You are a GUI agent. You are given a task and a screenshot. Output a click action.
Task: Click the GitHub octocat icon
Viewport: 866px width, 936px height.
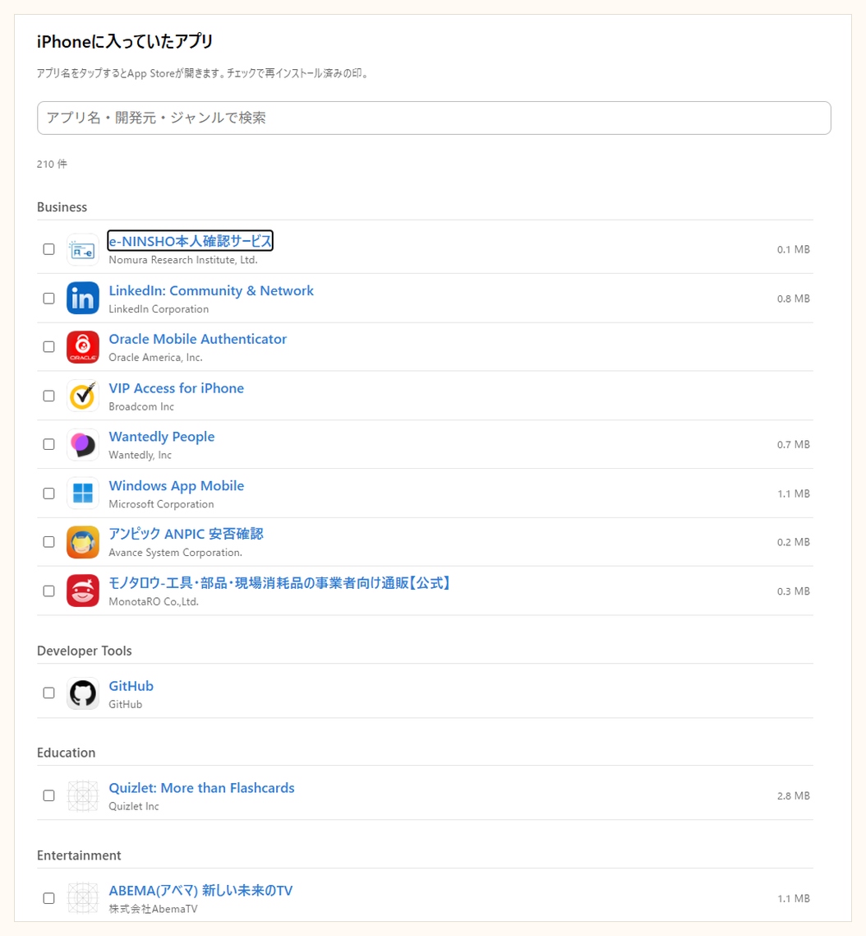pos(83,693)
